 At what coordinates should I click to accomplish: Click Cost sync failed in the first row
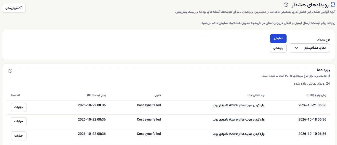click(149, 105)
